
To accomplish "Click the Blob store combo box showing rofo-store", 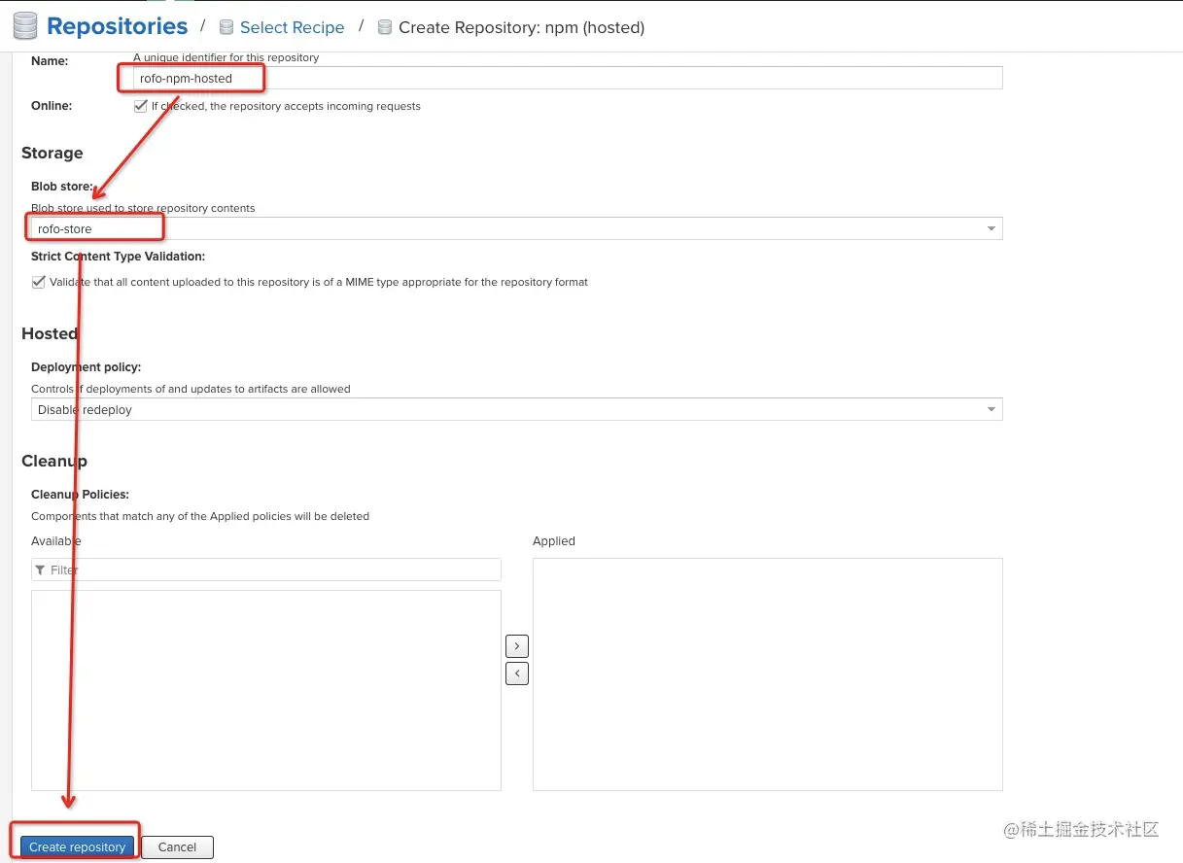I will pyautogui.click(x=516, y=228).
